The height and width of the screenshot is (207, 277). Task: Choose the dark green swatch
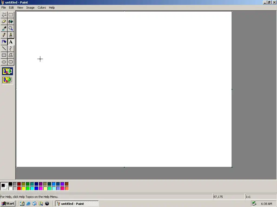(28, 184)
